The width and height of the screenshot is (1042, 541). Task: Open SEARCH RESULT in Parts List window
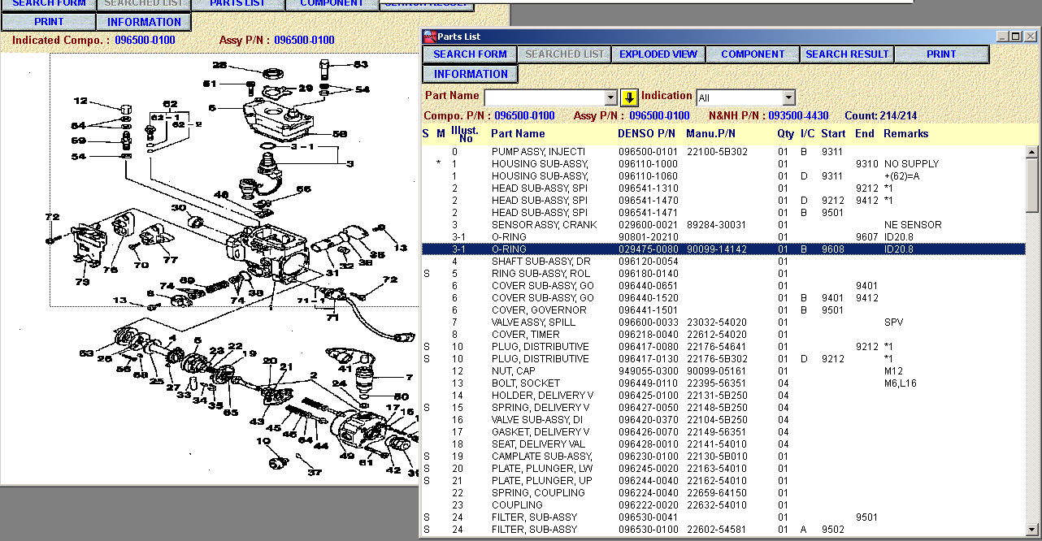(847, 54)
